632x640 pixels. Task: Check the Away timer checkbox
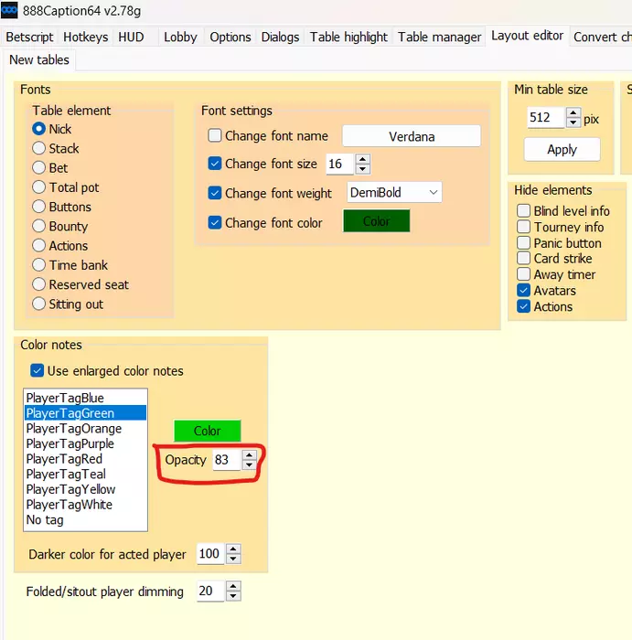[x=523, y=274]
